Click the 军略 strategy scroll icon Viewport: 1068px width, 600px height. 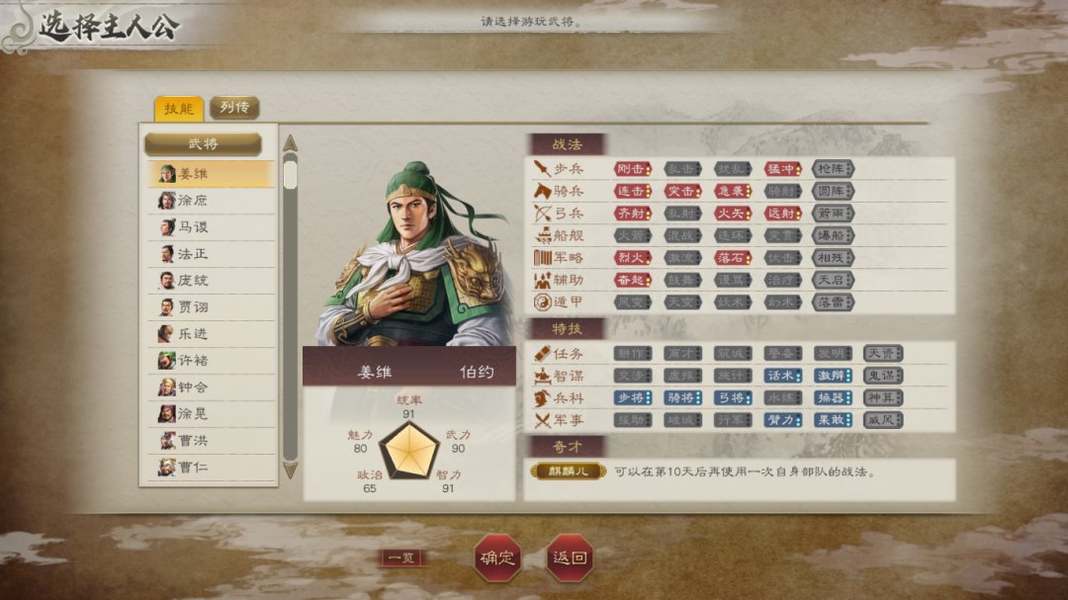tap(542, 257)
